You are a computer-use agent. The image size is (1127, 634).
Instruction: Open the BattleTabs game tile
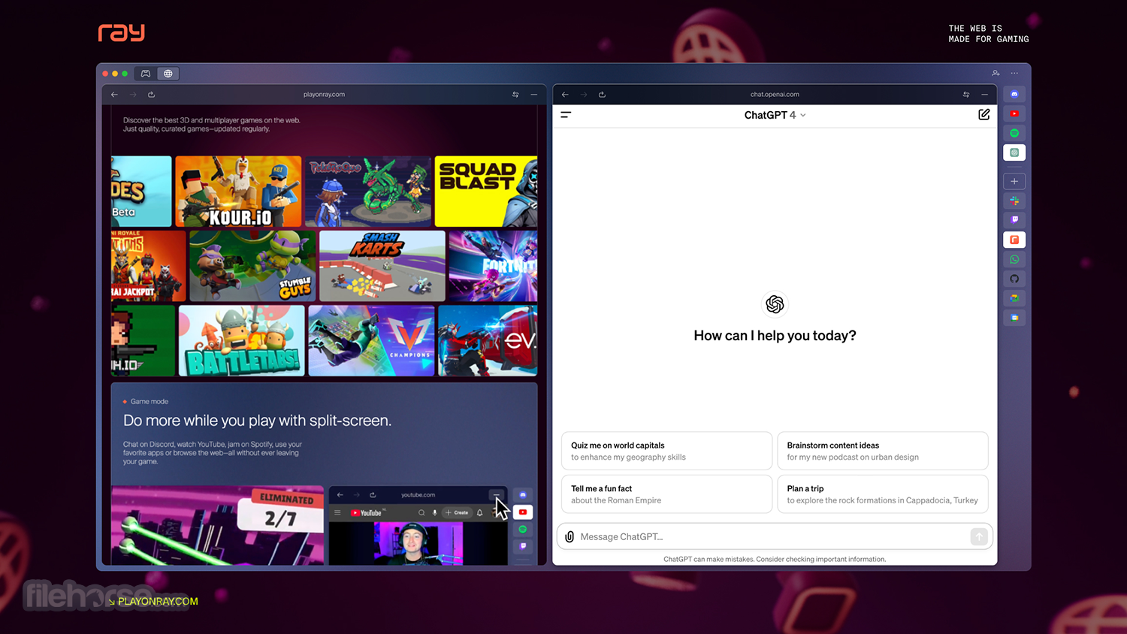(x=242, y=340)
